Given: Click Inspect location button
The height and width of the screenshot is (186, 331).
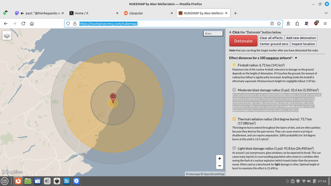Looking at the screenshot, I should tap(303, 44).
